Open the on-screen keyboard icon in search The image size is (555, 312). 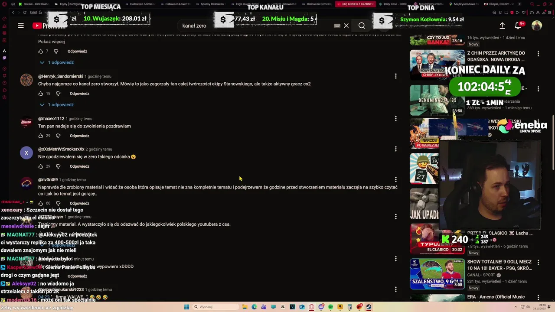[337, 26]
